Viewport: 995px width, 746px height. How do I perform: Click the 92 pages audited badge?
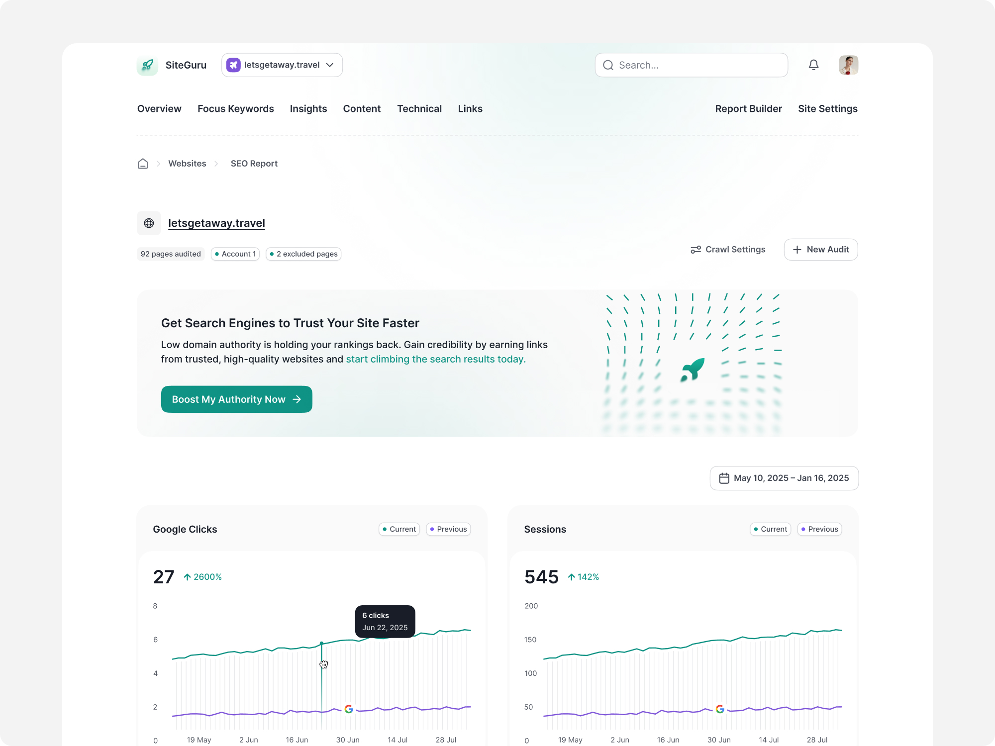click(171, 254)
